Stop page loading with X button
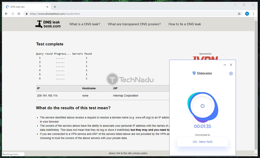 point(19,14)
